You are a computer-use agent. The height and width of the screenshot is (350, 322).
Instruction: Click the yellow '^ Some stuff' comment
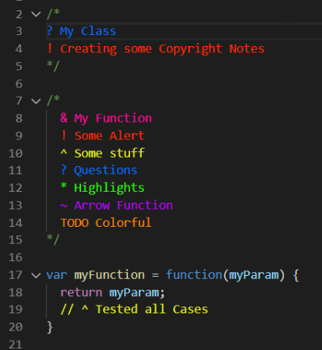coord(103,153)
